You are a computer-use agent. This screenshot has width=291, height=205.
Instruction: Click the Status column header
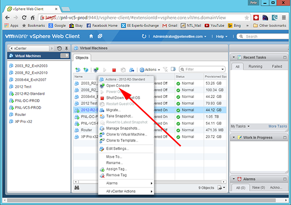(x=189, y=77)
